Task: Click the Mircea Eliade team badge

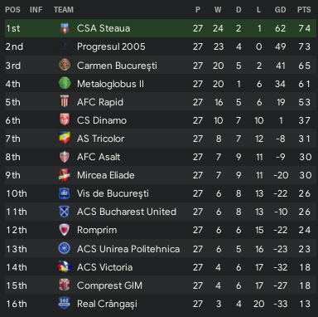Action: pos(65,175)
